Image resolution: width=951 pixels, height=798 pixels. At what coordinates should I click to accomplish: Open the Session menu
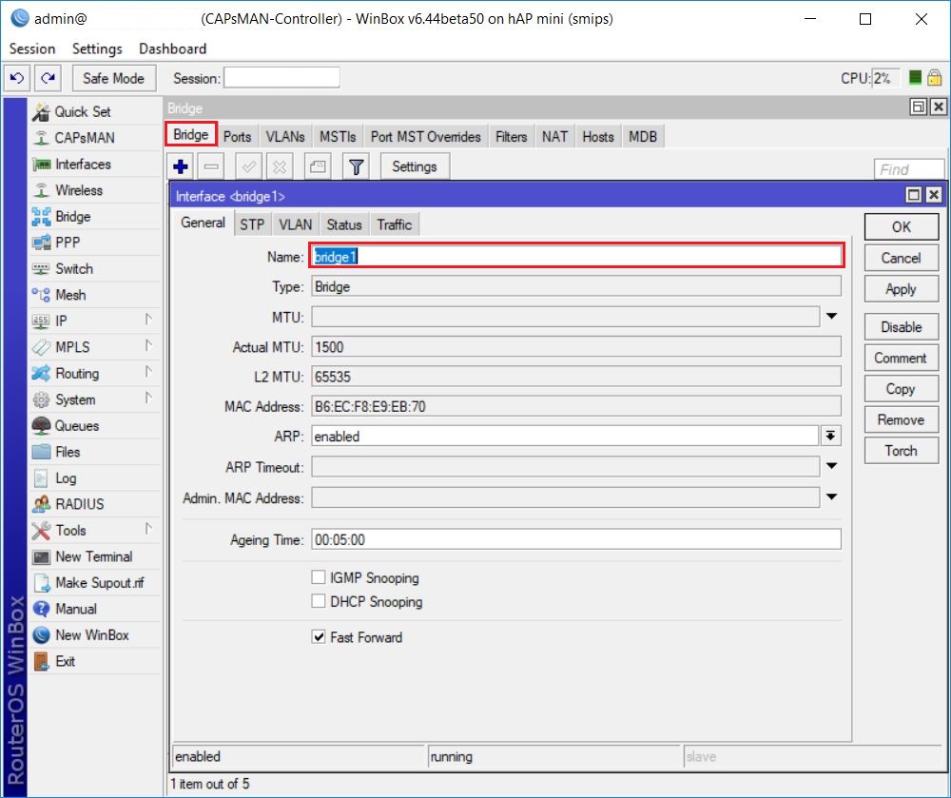pyautogui.click(x=32, y=49)
